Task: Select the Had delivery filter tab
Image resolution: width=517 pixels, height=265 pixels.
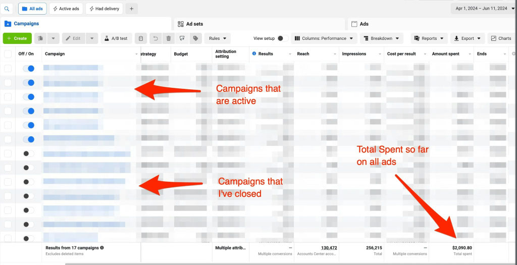Action: pyautogui.click(x=104, y=9)
